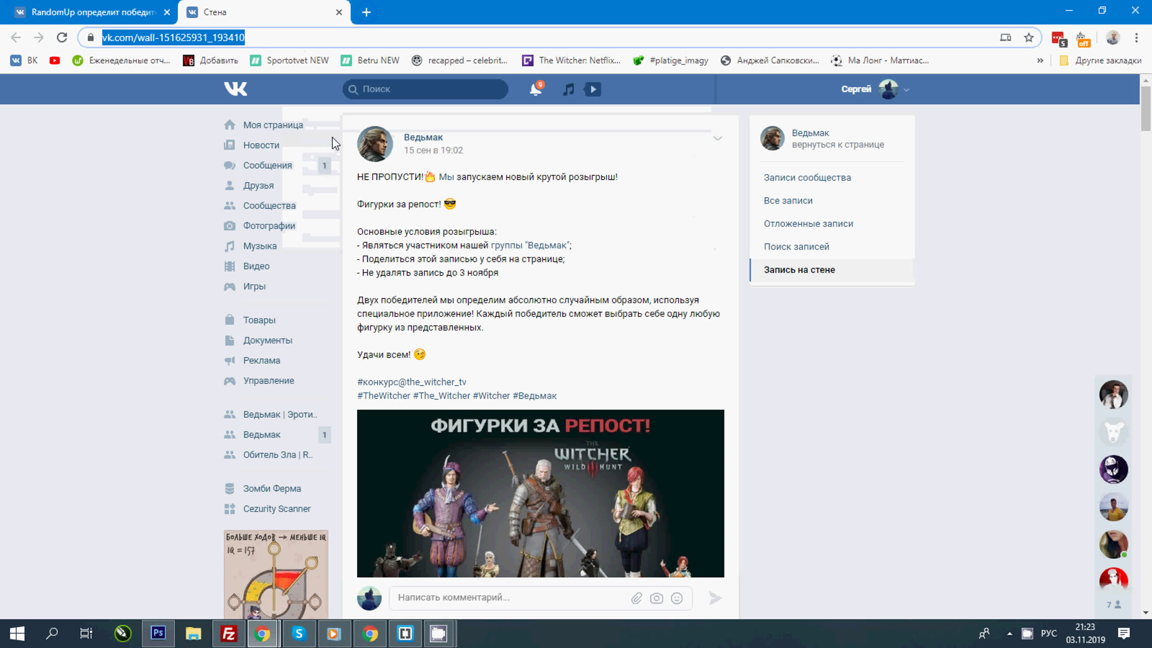Bookmark this page with the star
The width and height of the screenshot is (1152, 648).
[1029, 38]
